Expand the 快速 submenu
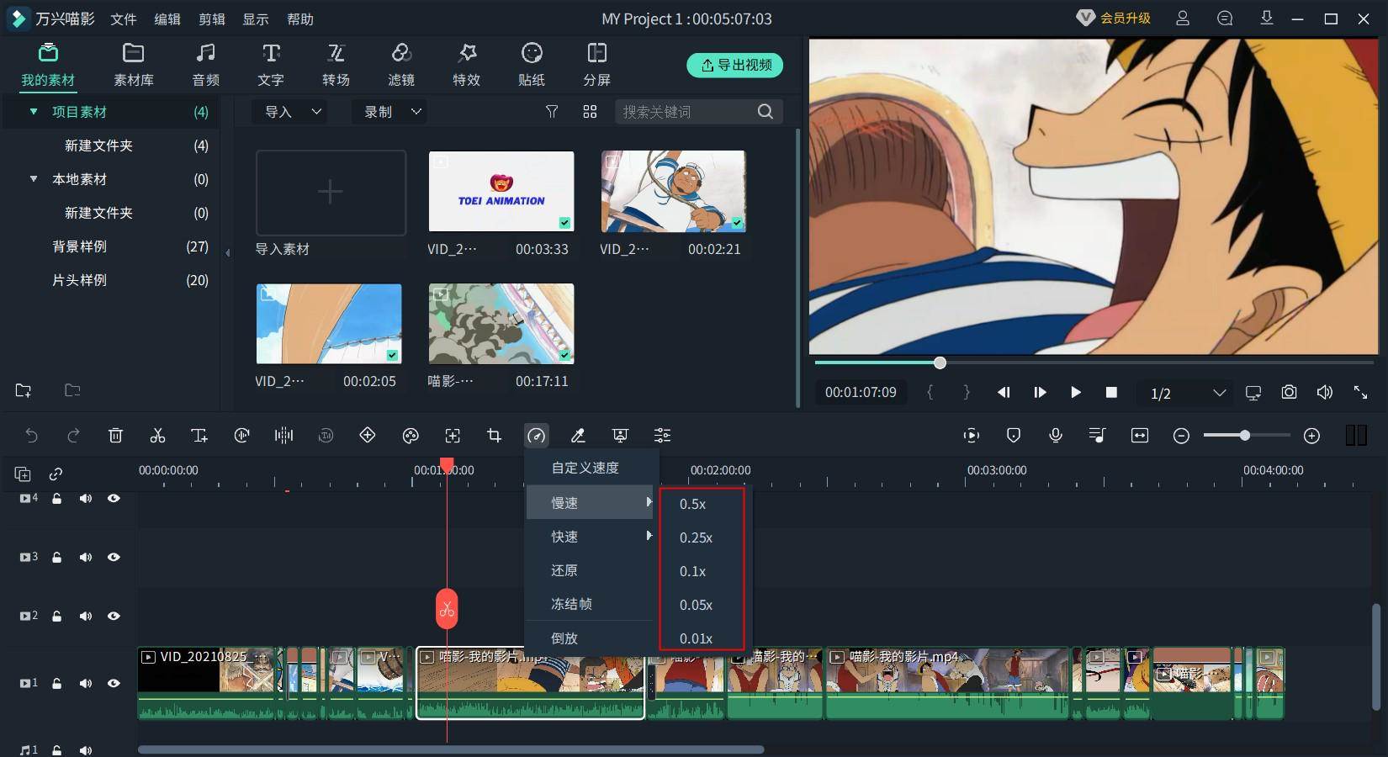The height and width of the screenshot is (757, 1388). click(x=591, y=537)
